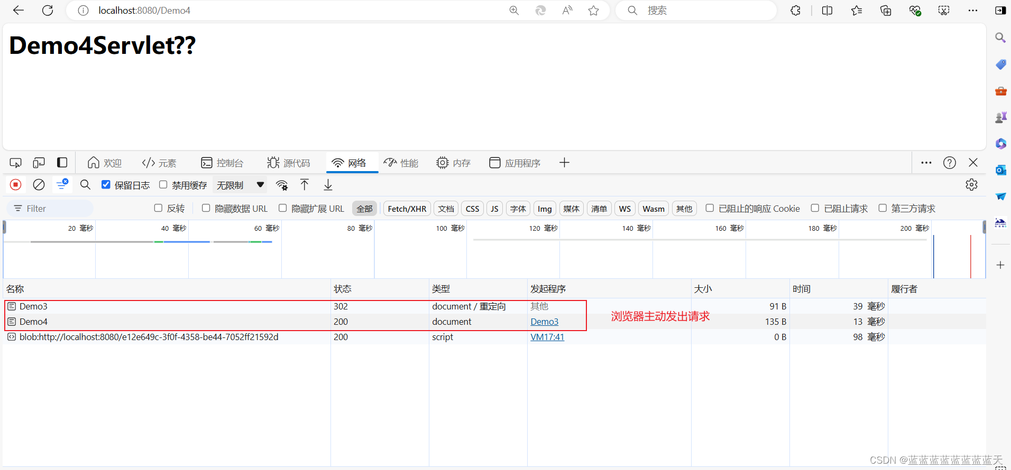Enable 隐藏数据 URL checkbox
Screen dimensions: 1011x470
(x=206, y=208)
